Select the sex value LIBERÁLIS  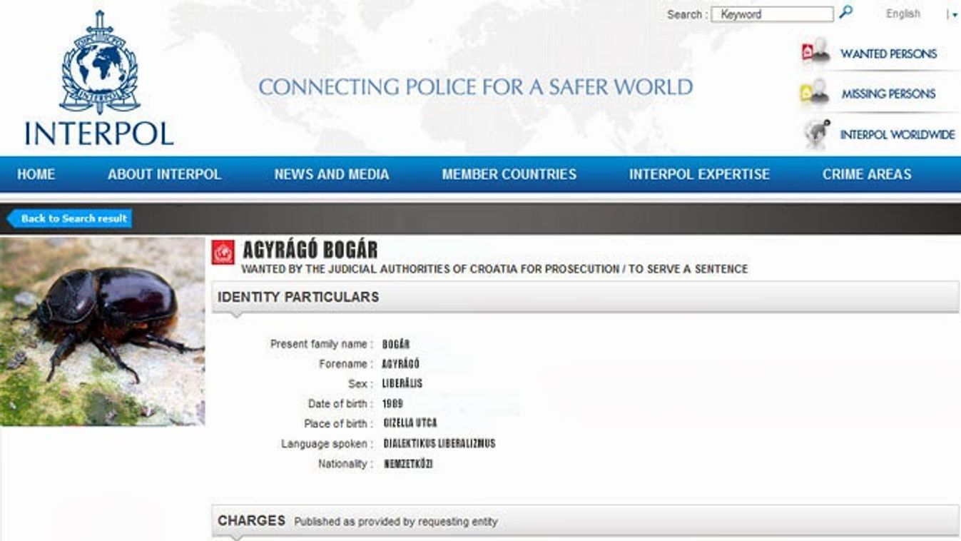click(402, 383)
